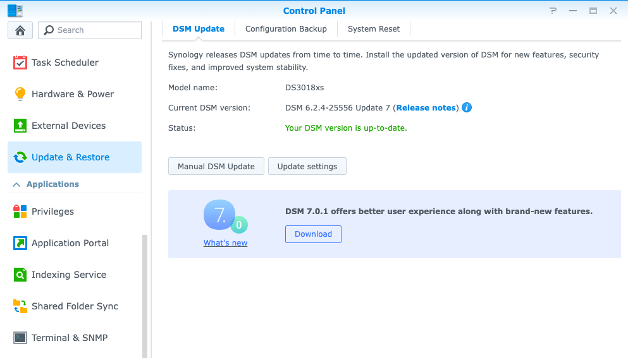Viewport: 628px width, 358px height.
Task: Click the DSM 7.0 logo badge
Action: click(225, 216)
